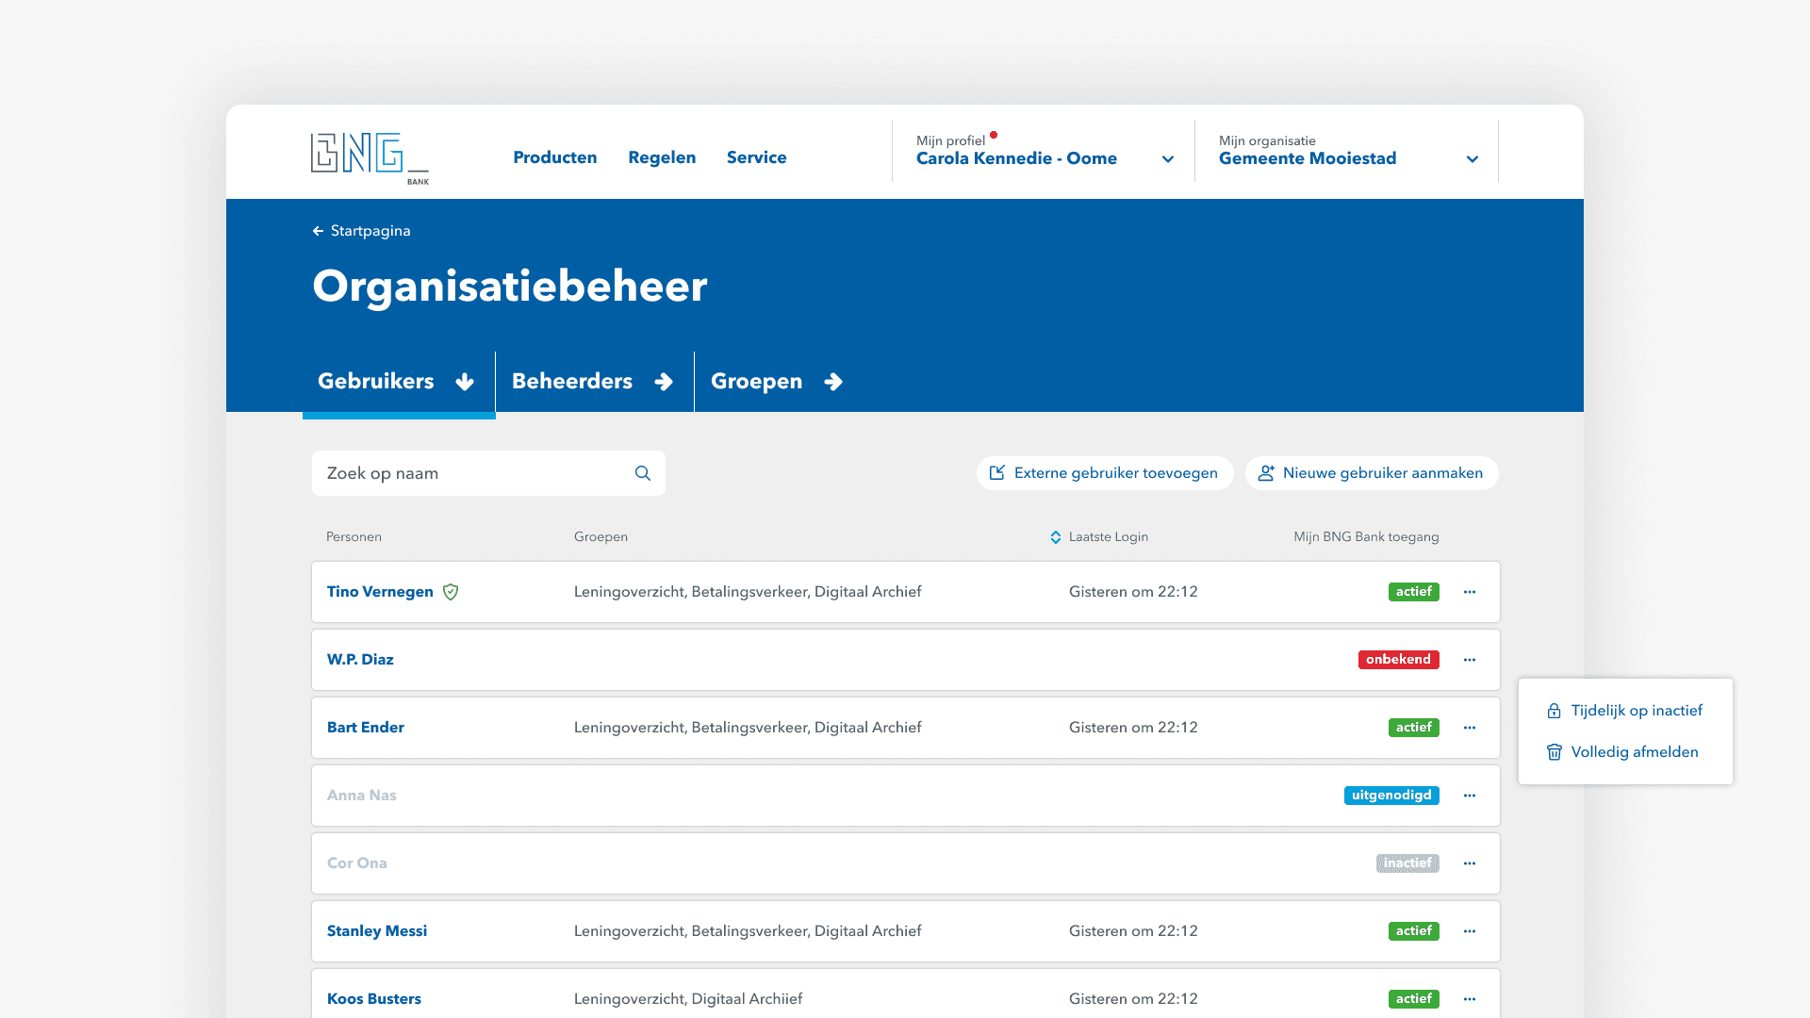Switch to the Groepen tab
This screenshot has width=1810, height=1018.
pos(776,382)
